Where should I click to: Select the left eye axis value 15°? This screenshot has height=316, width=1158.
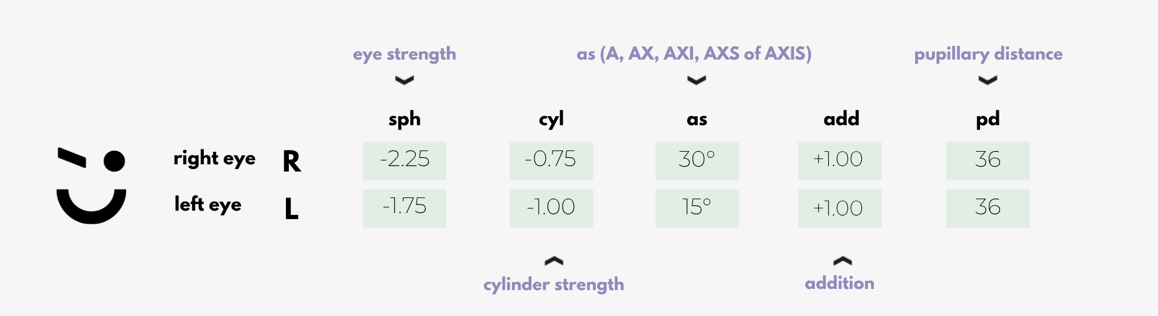pyautogui.click(x=697, y=208)
